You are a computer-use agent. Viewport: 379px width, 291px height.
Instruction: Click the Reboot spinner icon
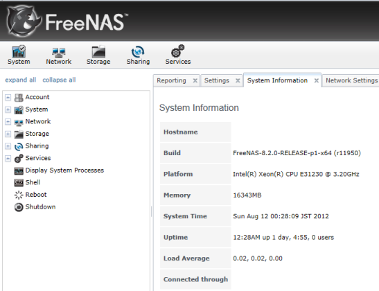point(19,195)
